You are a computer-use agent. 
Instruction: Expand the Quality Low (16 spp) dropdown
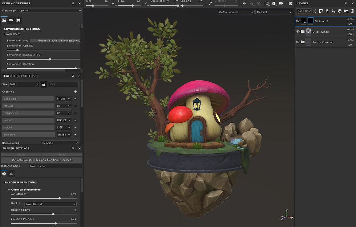pos(50,204)
